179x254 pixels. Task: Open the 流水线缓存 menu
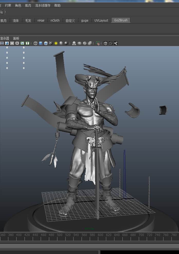coord(43,5)
